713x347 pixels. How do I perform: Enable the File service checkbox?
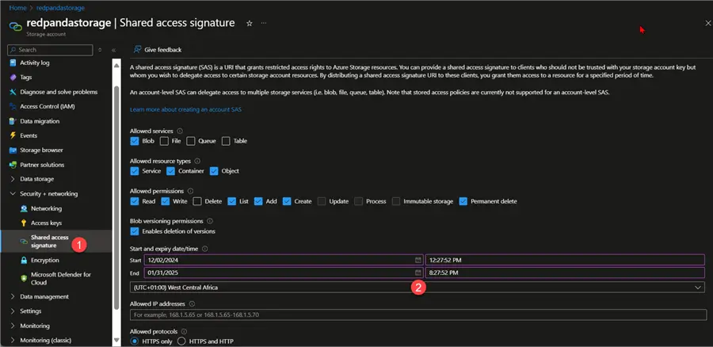(x=164, y=141)
